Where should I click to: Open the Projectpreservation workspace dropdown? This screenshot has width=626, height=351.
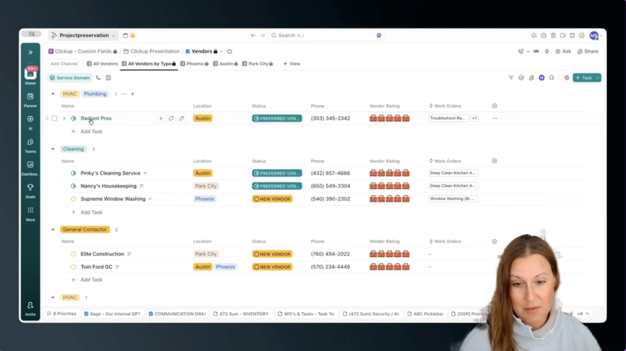click(x=83, y=35)
